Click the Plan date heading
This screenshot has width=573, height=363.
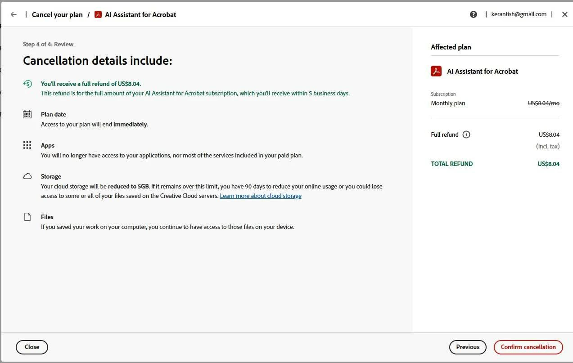(x=54, y=115)
